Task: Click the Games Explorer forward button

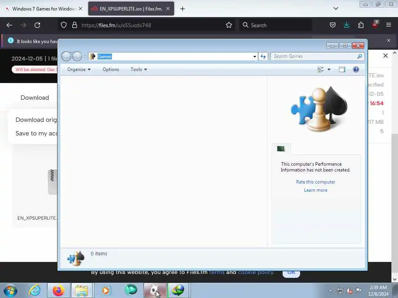Action: click(x=77, y=56)
